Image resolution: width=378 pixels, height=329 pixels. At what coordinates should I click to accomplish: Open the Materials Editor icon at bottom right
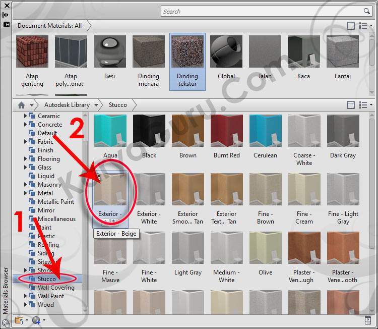pyautogui.click(x=368, y=320)
